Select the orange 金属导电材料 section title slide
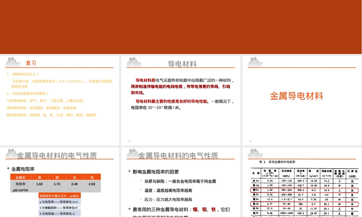Viewport: 362px width, 217px height. (x=302, y=101)
